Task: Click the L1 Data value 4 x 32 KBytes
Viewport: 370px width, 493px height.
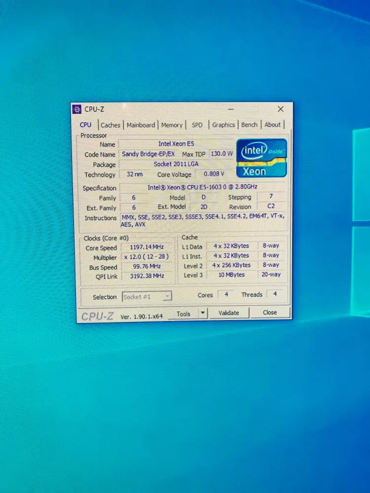Action: 231,246
